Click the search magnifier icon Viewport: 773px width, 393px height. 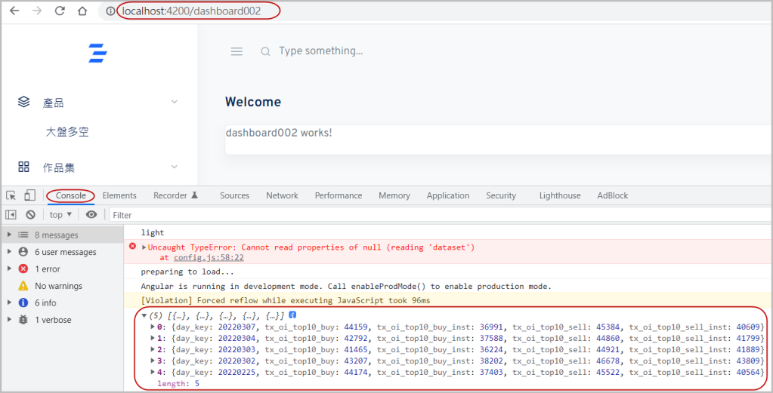click(265, 51)
